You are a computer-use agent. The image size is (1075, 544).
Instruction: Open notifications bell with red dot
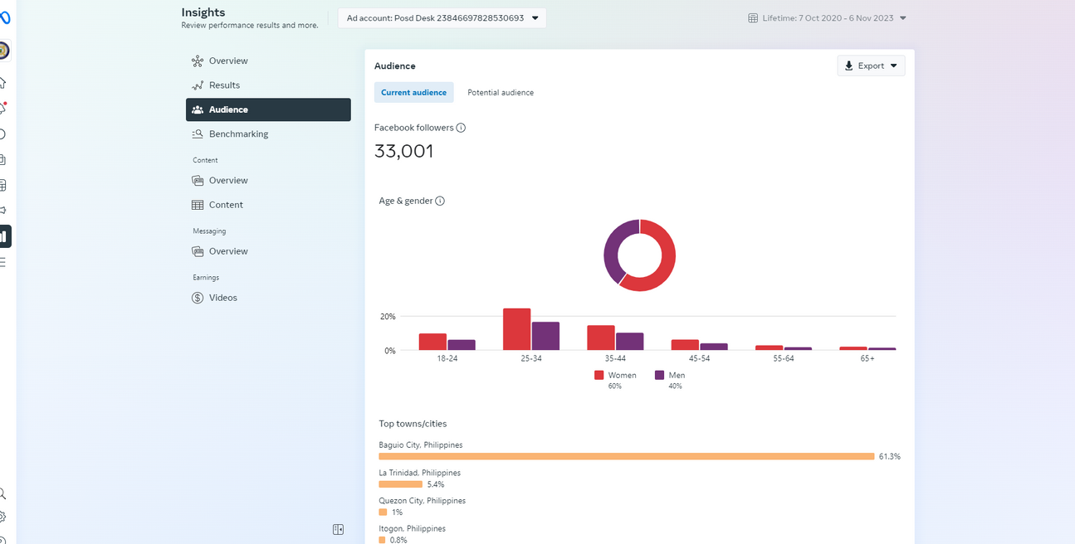tap(3, 108)
